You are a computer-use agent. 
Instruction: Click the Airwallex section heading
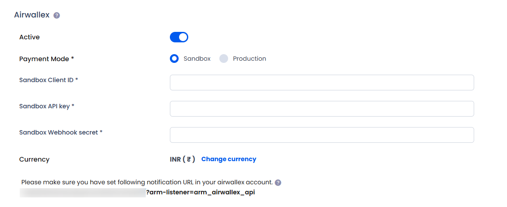32,14
